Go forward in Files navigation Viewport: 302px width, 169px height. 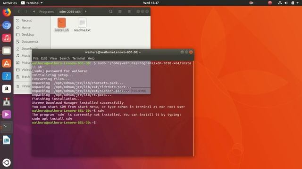(x=26, y=11)
